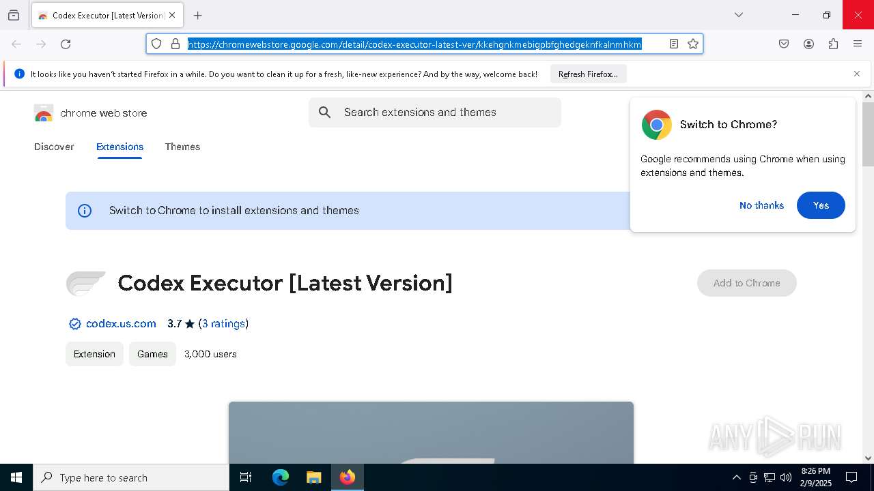The height and width of the screenshot is (491, 874).
Task: Bookmark this page with star icon
Action: point(693,44)
